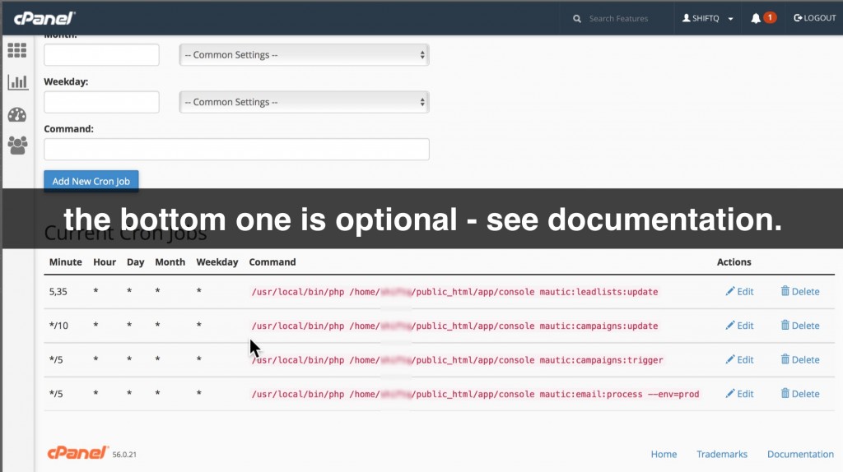Viewport: 843px width, 472px height.
Task: Click the Weekday column header
Action: click(x=217, y=262)
